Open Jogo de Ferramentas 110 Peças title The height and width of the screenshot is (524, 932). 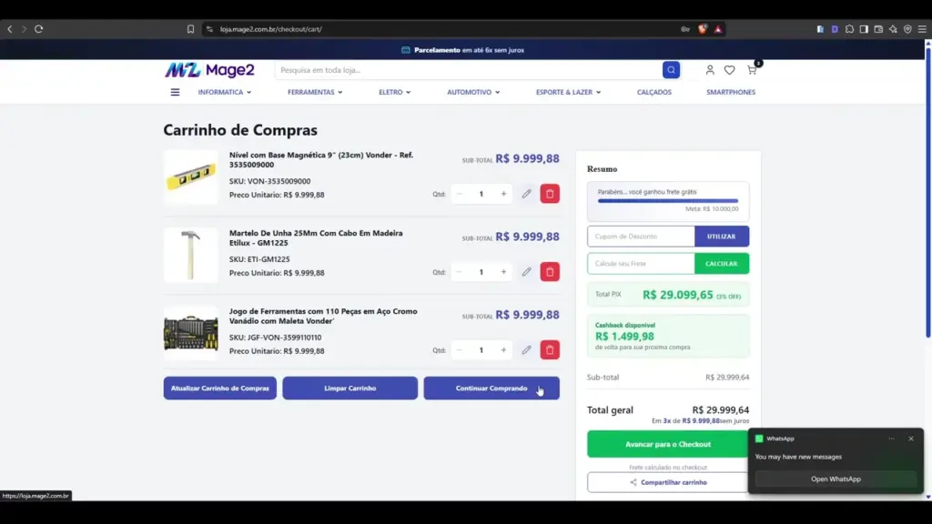[x=323, y=316]
